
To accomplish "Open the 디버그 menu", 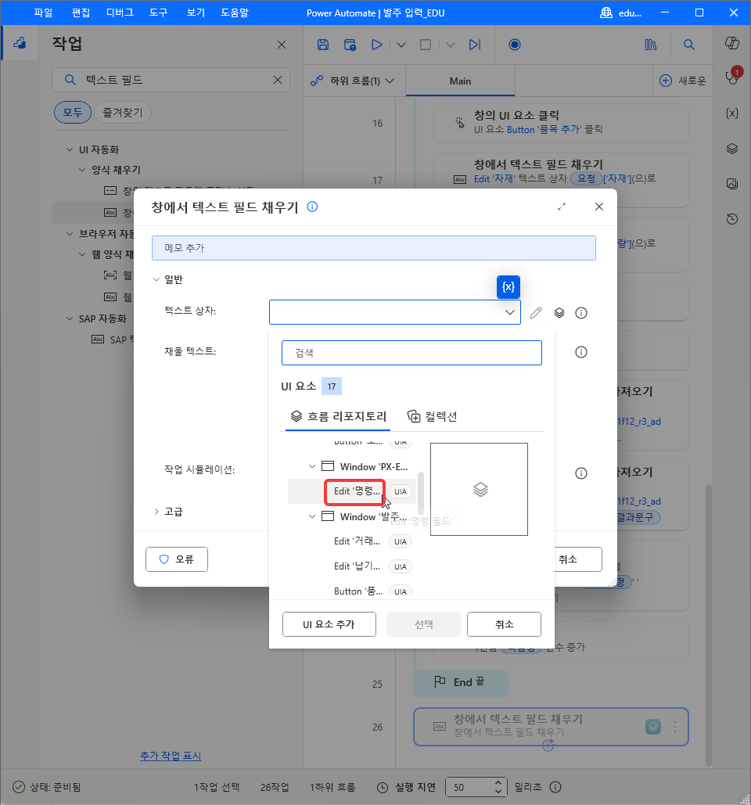I will coord(120,13).
